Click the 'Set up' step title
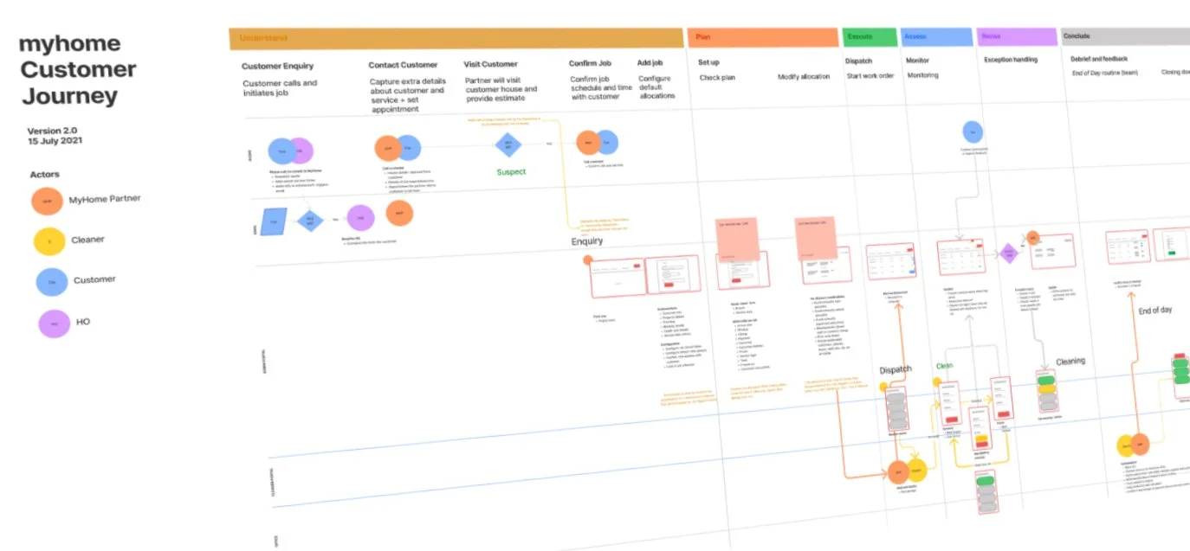Viewport: 1190px width, 551px height. click(x=708, y=62)
